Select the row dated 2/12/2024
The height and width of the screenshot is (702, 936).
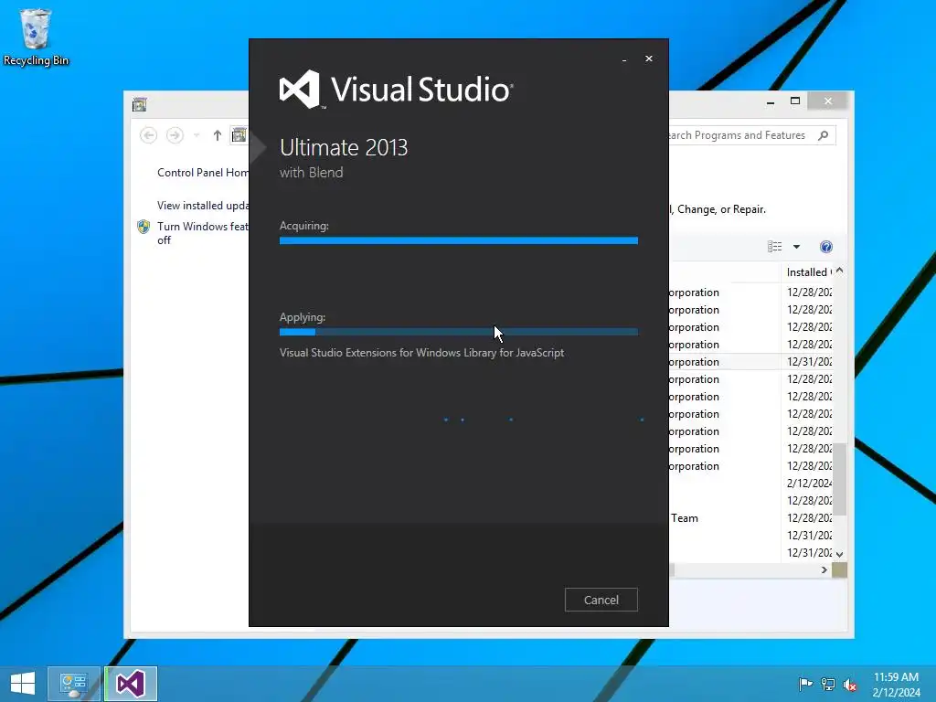pyautogui.click(x=750, y=483)
